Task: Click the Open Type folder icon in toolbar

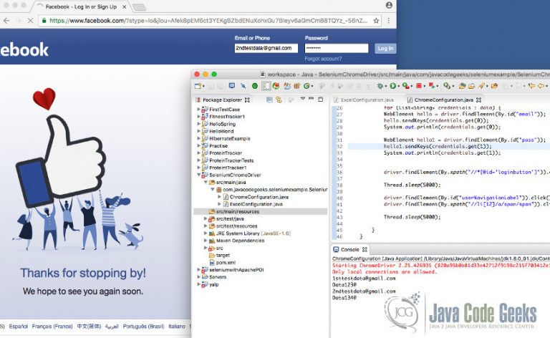Action: tap(463, 85)
